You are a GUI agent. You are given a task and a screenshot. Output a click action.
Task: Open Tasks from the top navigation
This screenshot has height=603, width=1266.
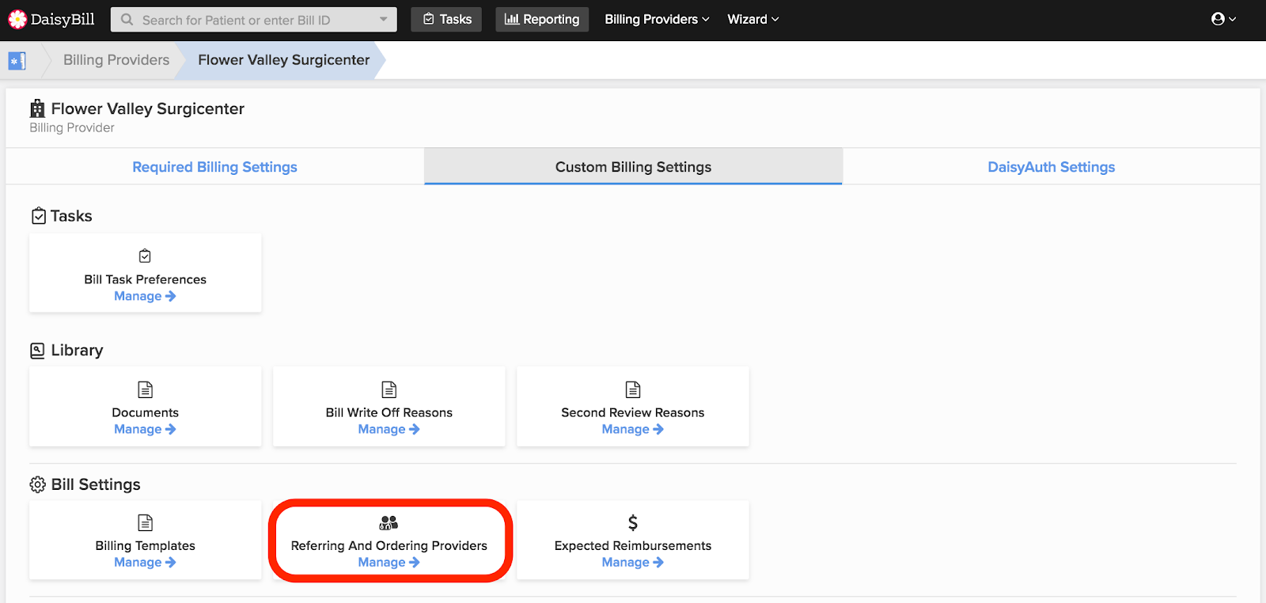446,19
